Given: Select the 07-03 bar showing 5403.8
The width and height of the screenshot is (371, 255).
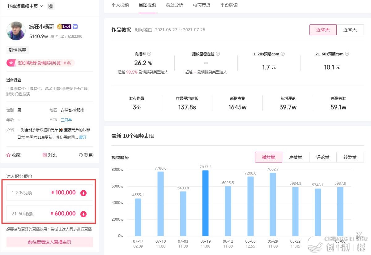Looking at the screenshot, I should [183, 214].
